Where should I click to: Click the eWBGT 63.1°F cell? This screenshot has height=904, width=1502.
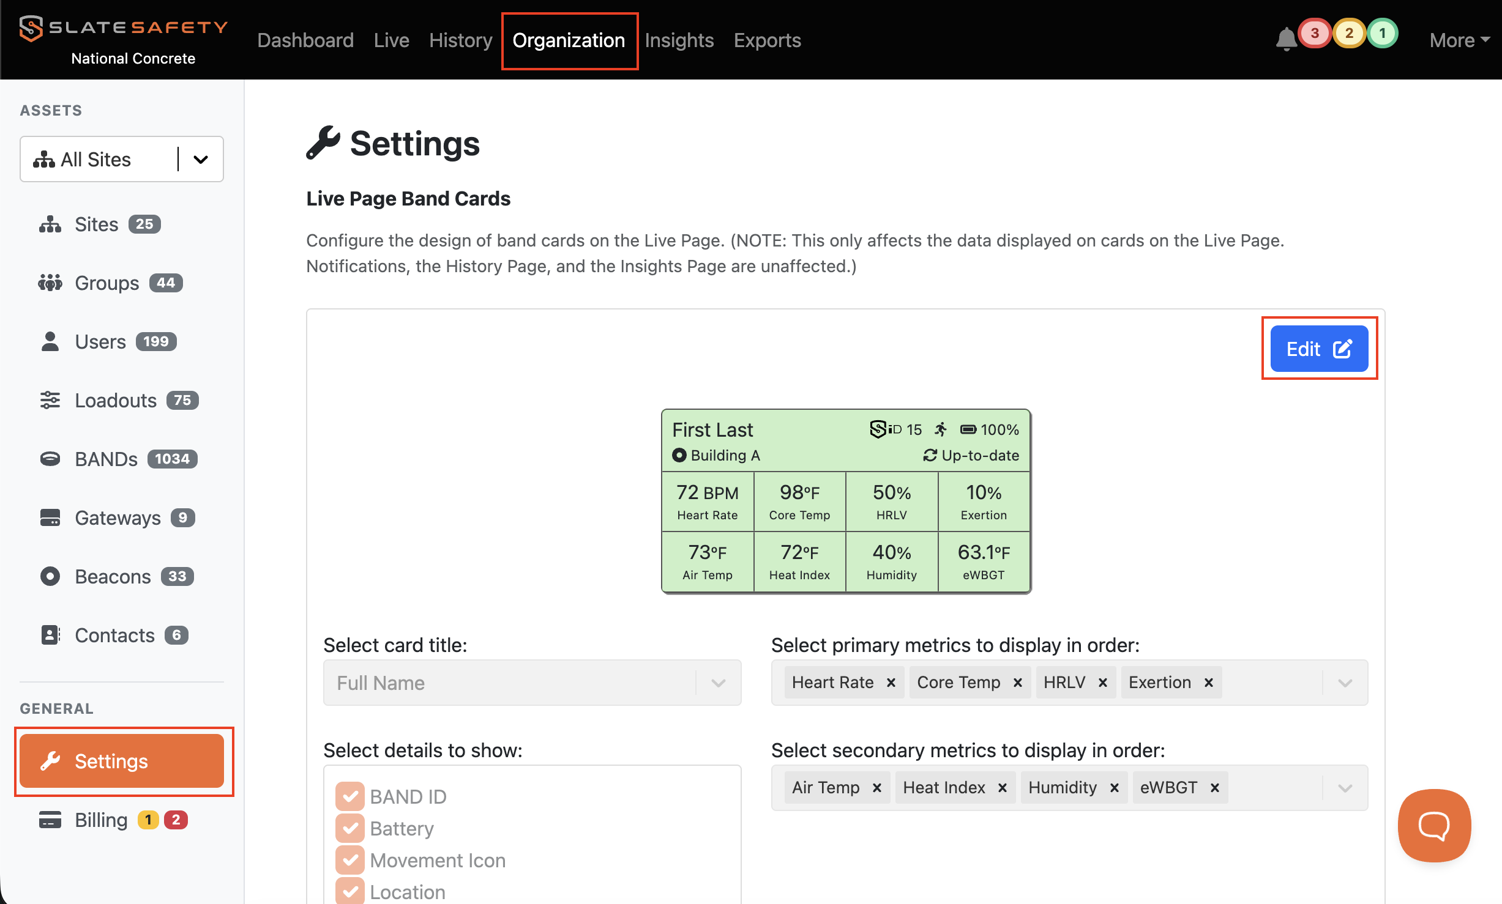[984, 562]
